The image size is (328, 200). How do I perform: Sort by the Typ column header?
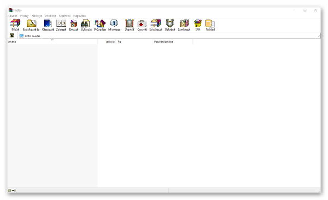(x=134, y=42)
